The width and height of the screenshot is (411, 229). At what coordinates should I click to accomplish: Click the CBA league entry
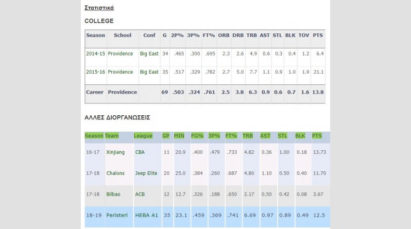tap(140, 152)
